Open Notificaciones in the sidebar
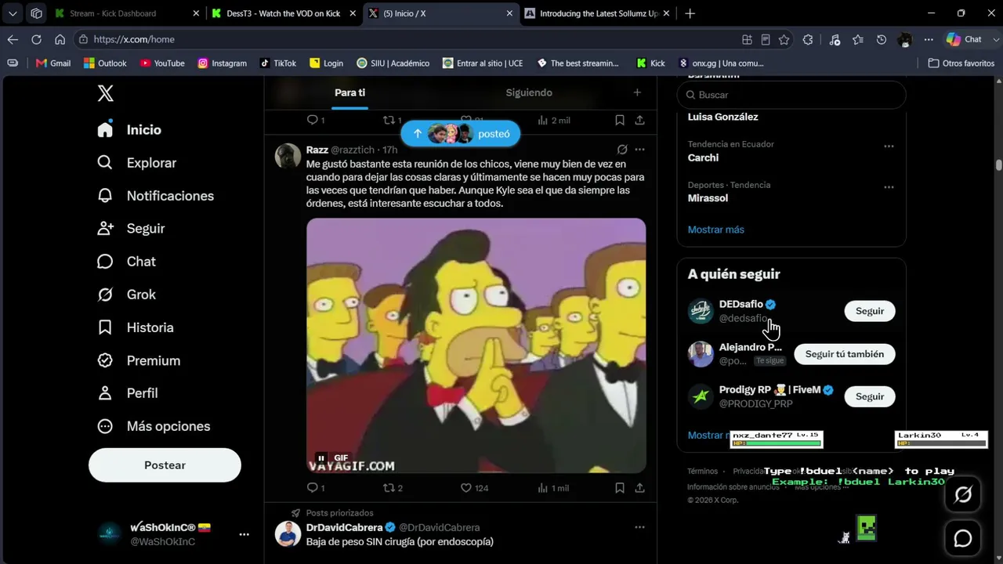 (156, 196)
